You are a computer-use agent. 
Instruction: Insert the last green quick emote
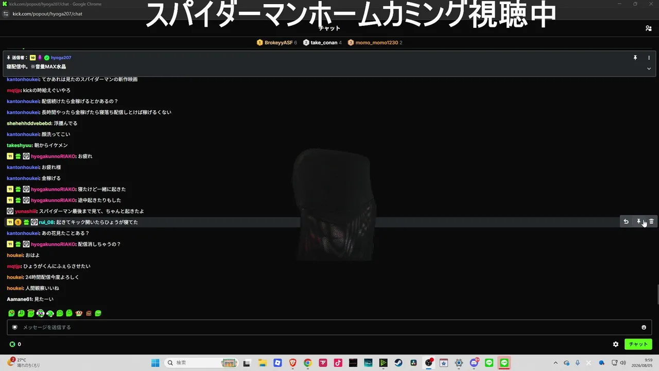(x=98, y=313)
